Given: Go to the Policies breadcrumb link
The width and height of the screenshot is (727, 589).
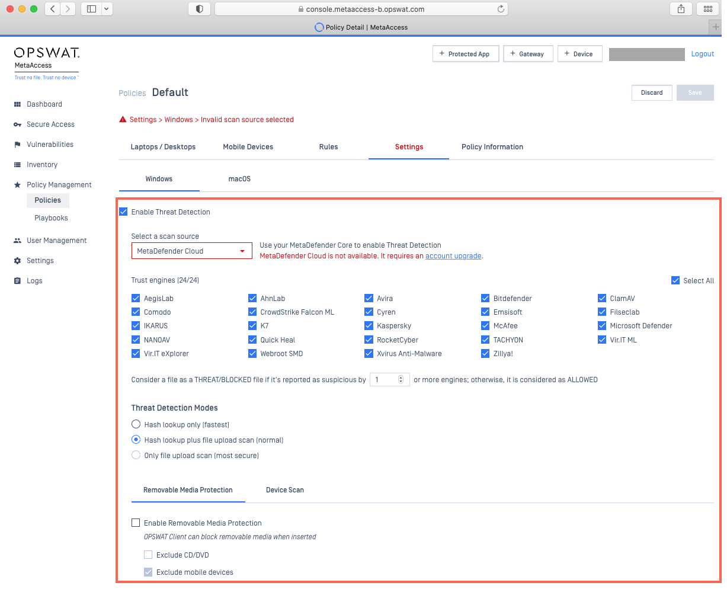Looking at the screenshot, I should pos(132,93).
